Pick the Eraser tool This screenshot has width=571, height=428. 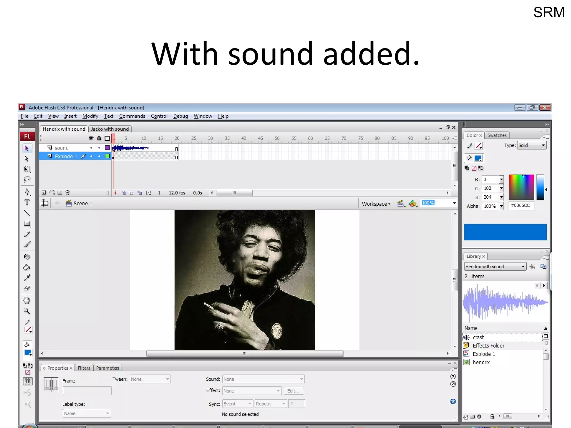[27, 288]
